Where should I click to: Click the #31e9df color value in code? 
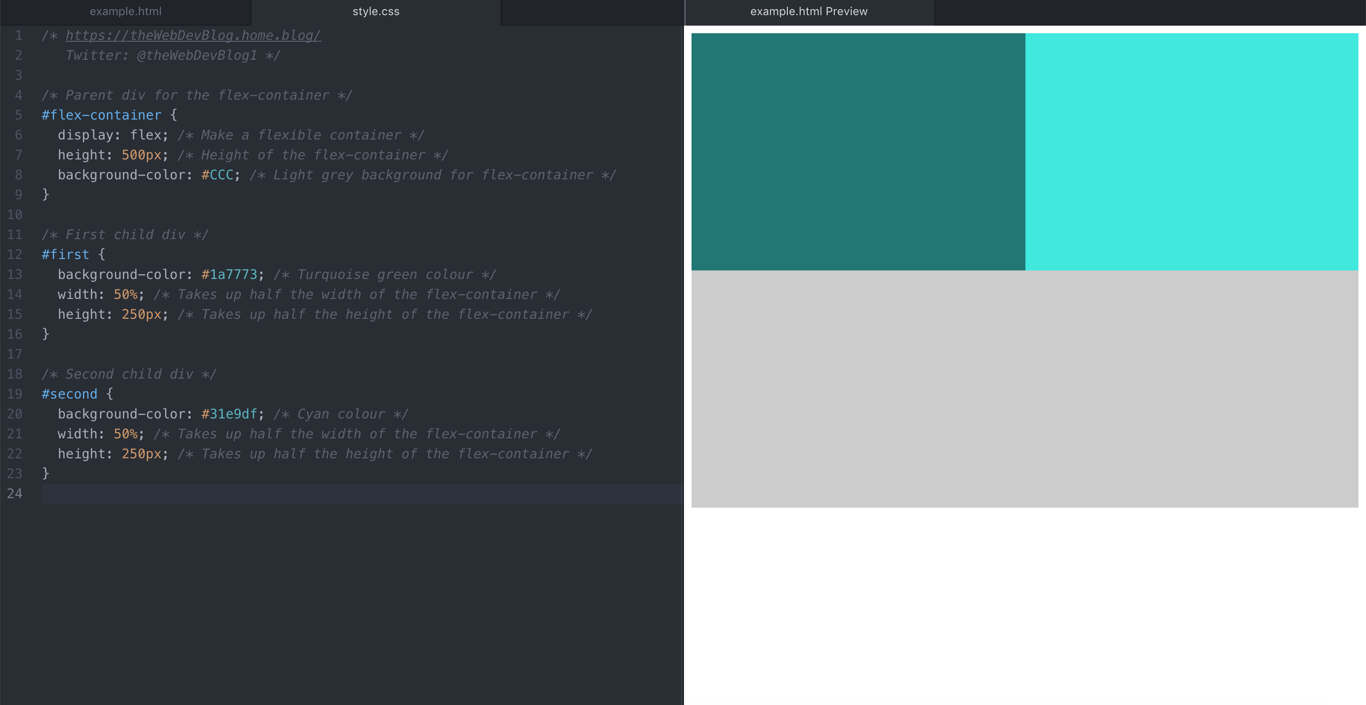[229, 414]
